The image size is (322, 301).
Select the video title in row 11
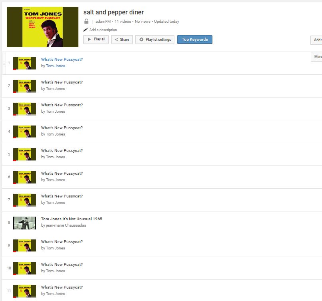tap(62, 287)
